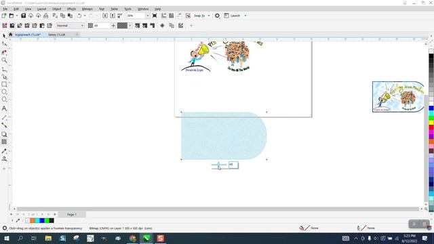
Task: Open the Open-file dropdown arrow
Action: coord(17,16)
